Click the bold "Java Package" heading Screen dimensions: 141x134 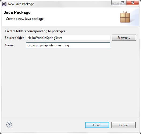click(17, 13)
